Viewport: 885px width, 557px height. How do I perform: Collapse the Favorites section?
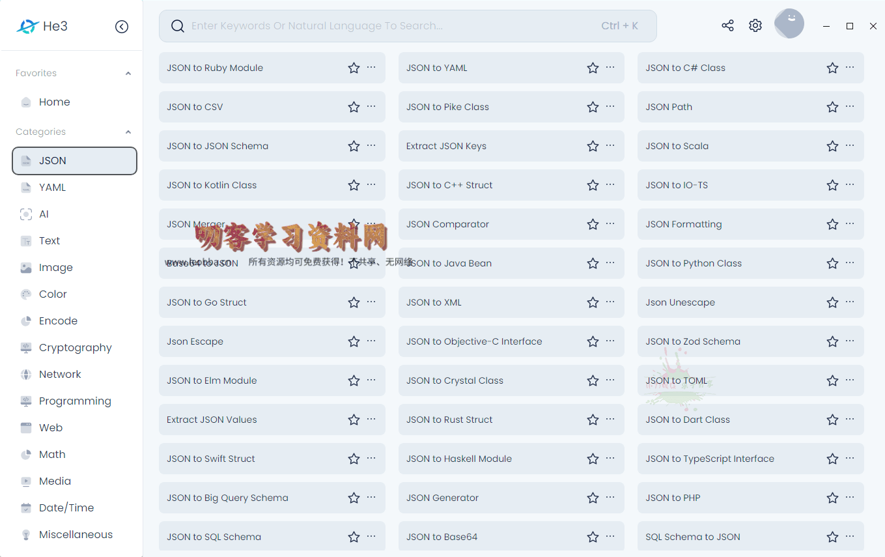128,74
